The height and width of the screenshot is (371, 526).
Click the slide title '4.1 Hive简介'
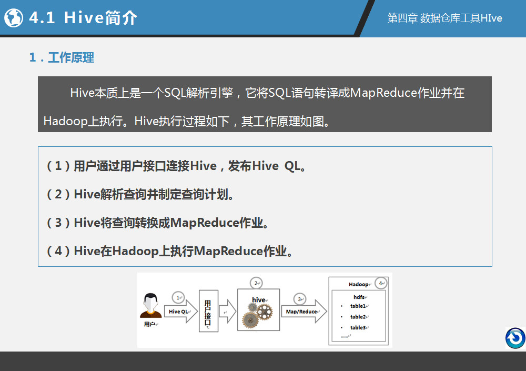pos(83,18)
